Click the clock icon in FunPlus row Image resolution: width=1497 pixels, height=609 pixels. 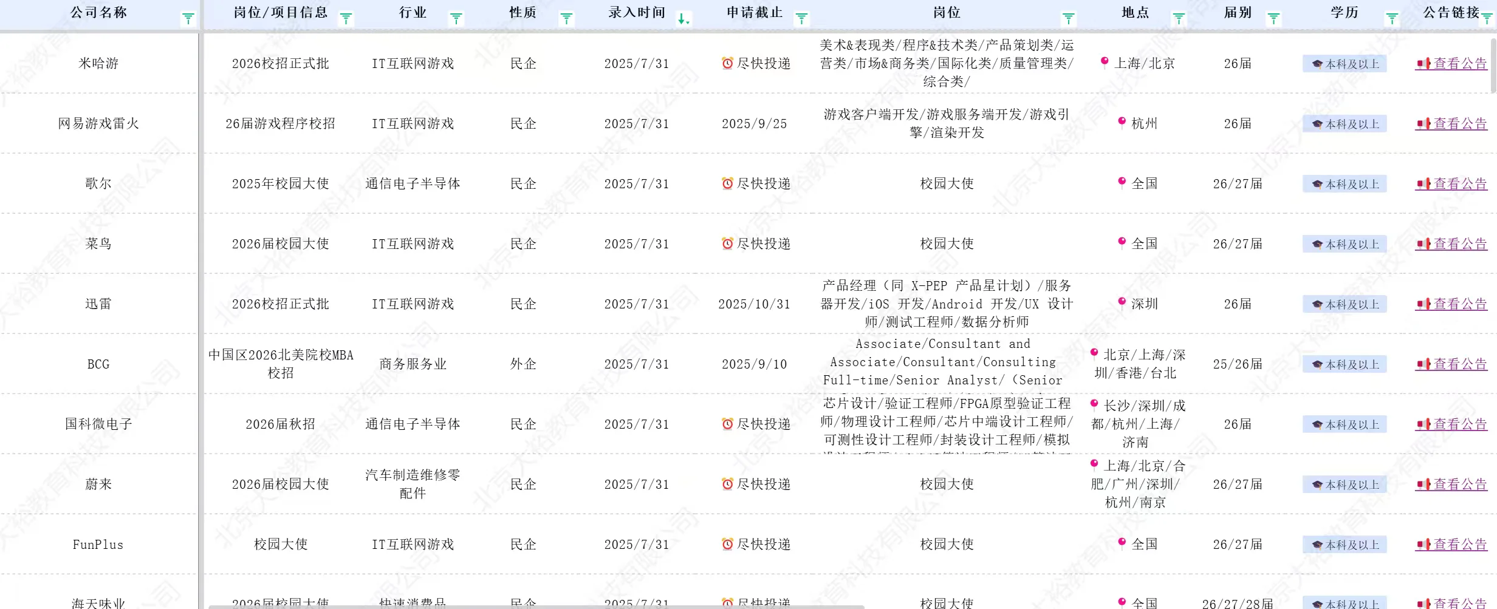click(727, 544)
